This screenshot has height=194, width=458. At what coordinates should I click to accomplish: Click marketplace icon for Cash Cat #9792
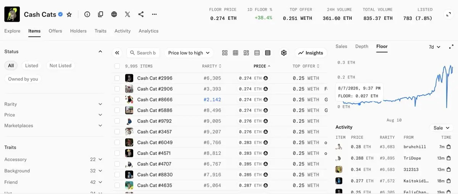(266, 121)
